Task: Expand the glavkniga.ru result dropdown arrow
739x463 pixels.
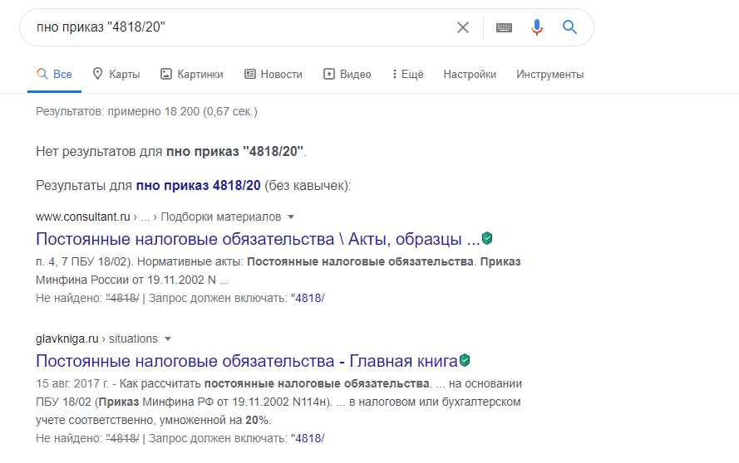Action: coord(168,339)
